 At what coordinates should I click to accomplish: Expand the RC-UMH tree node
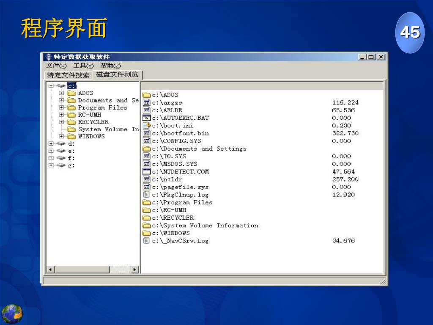61,115
